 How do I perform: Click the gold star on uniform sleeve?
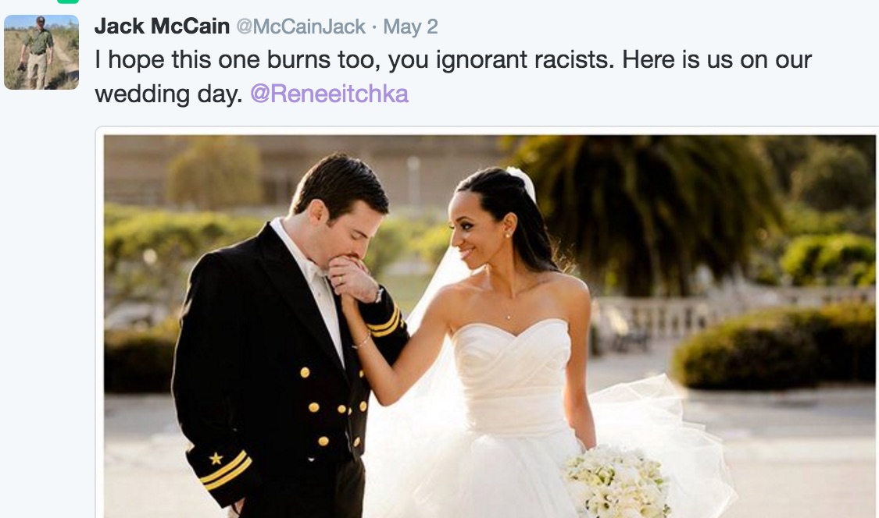pyautogui.click(x=216, y=459)
